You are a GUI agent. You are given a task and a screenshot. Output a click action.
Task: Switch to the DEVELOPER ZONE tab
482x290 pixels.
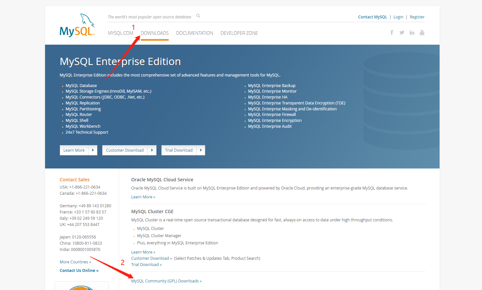pyautogui.click(x=239, y=33)
